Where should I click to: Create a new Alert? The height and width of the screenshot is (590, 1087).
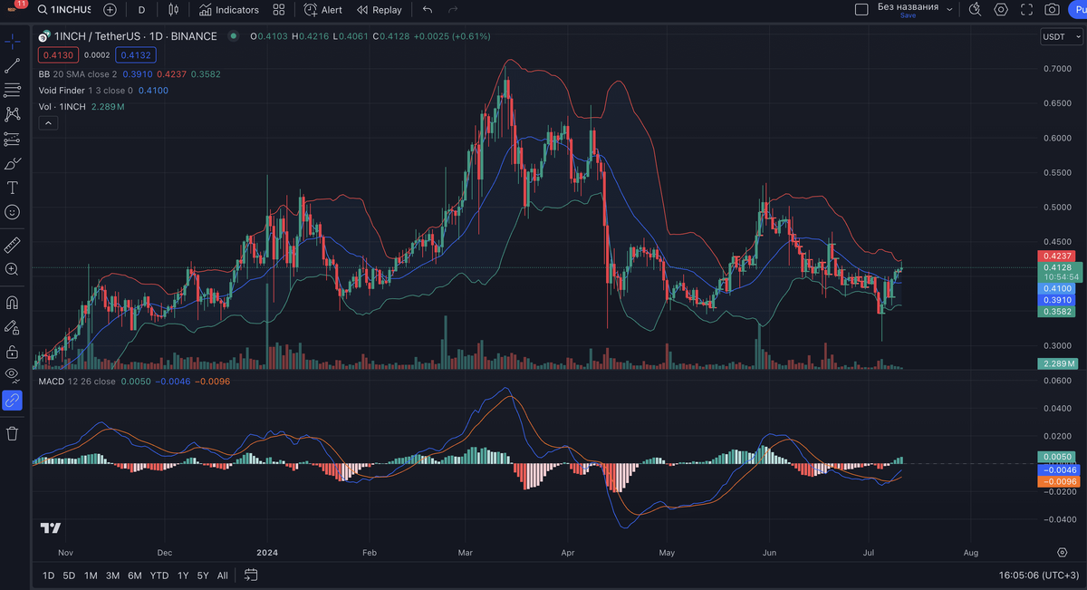(322, 10)
